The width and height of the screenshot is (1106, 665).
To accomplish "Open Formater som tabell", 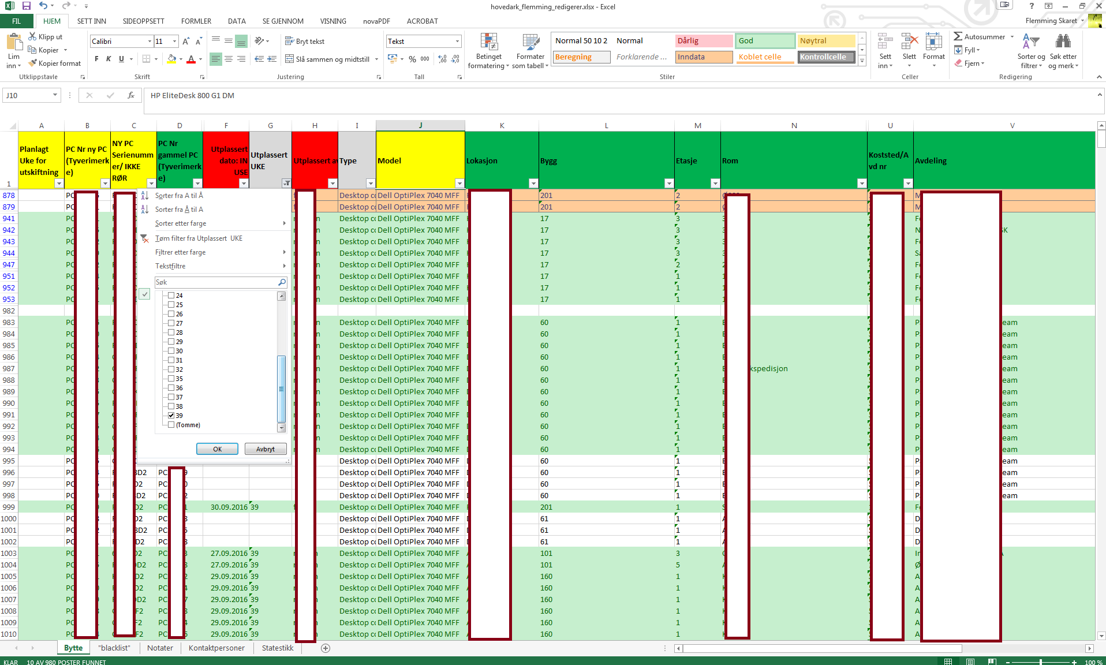I will (530, 51).
